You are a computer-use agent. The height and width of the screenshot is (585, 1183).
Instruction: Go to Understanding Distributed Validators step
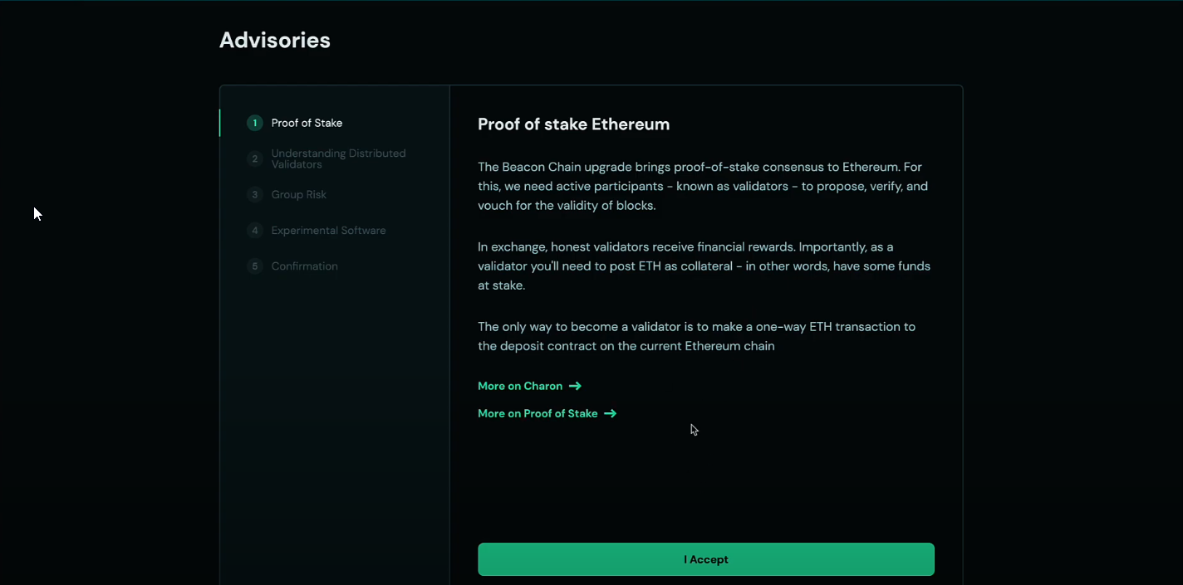pos(338,158)
